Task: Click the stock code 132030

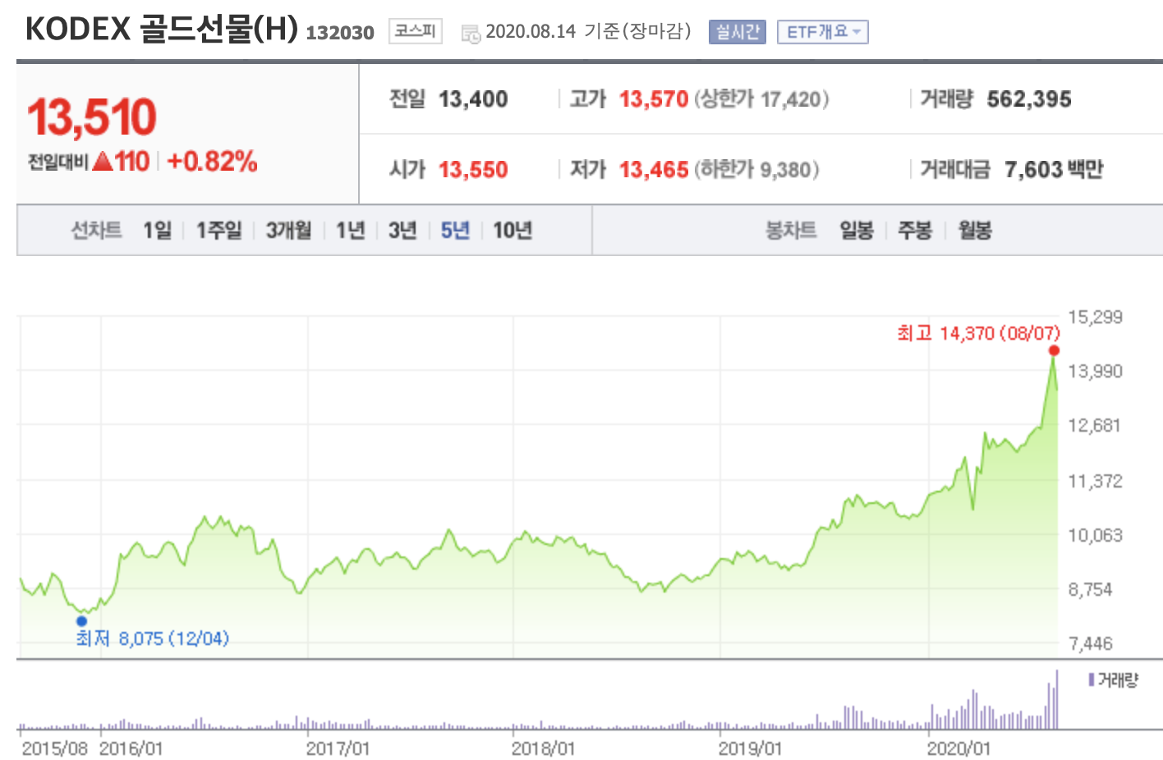Action: click(340, 33)
